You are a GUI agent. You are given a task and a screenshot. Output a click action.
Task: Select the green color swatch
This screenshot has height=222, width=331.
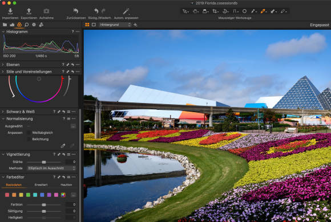tap(28, 195)
